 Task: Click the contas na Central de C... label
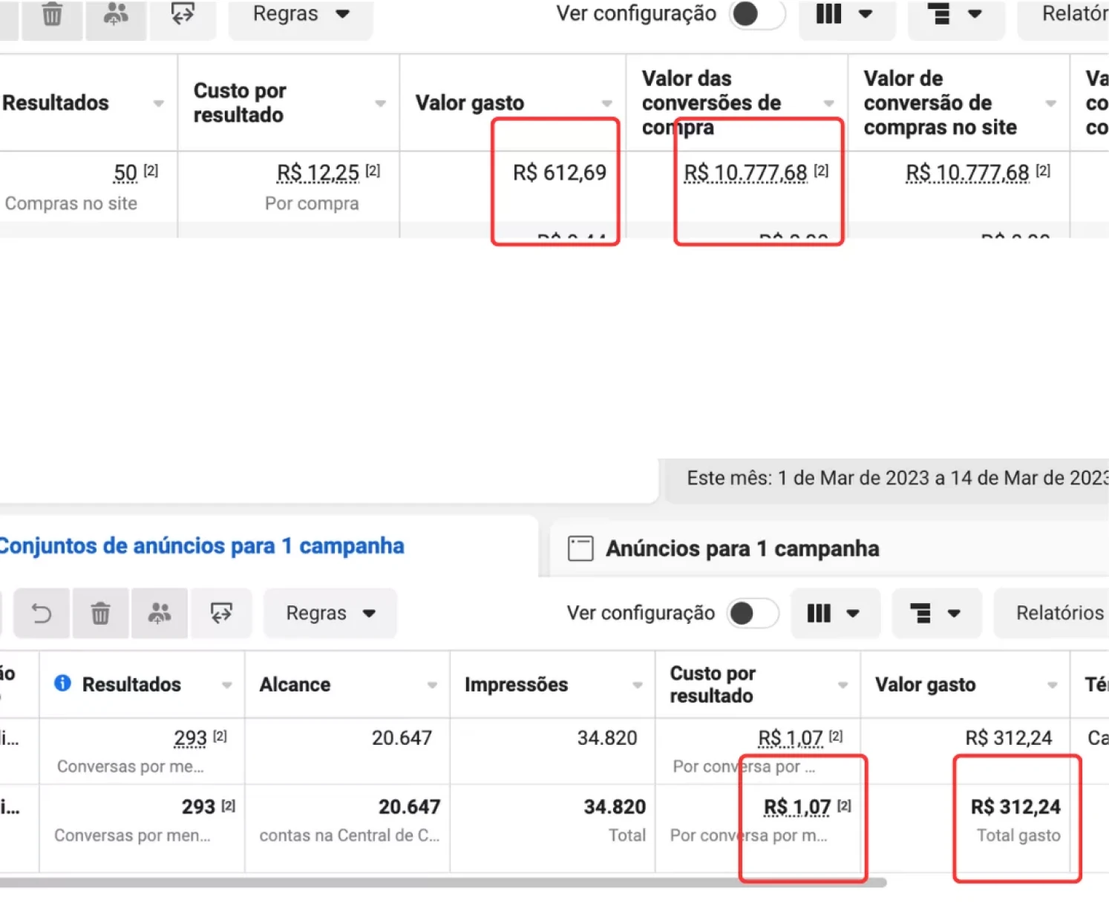350,835
